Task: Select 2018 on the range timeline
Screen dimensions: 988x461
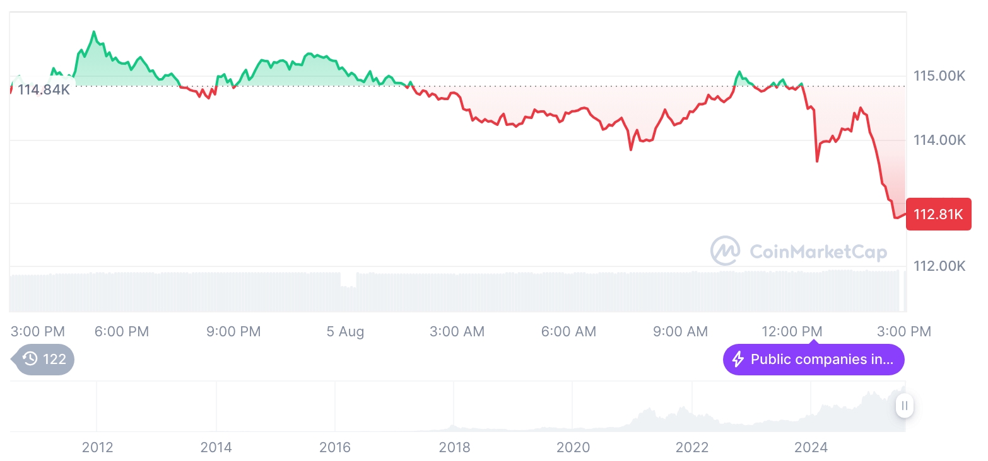Action: 454,447
